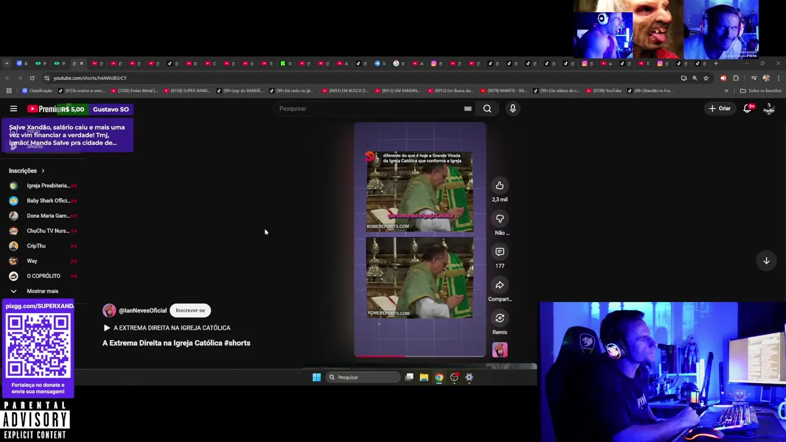Image resolution: width=786 pixels, height=442 pixels.
Task: Pause the playing Short video
Action: click(x=420, y=239)
